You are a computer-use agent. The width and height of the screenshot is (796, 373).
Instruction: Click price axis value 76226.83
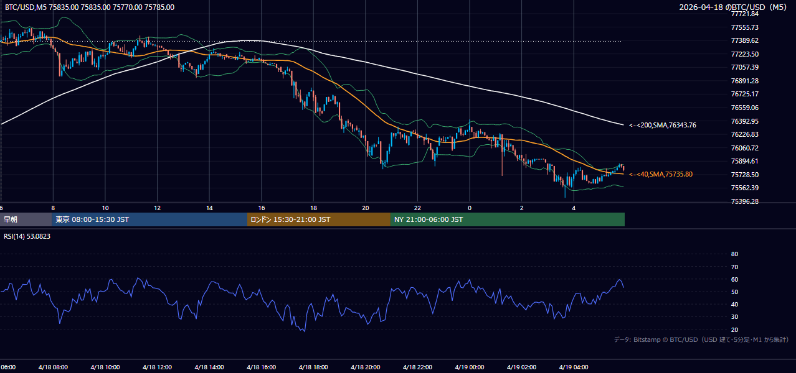(745, 134)
